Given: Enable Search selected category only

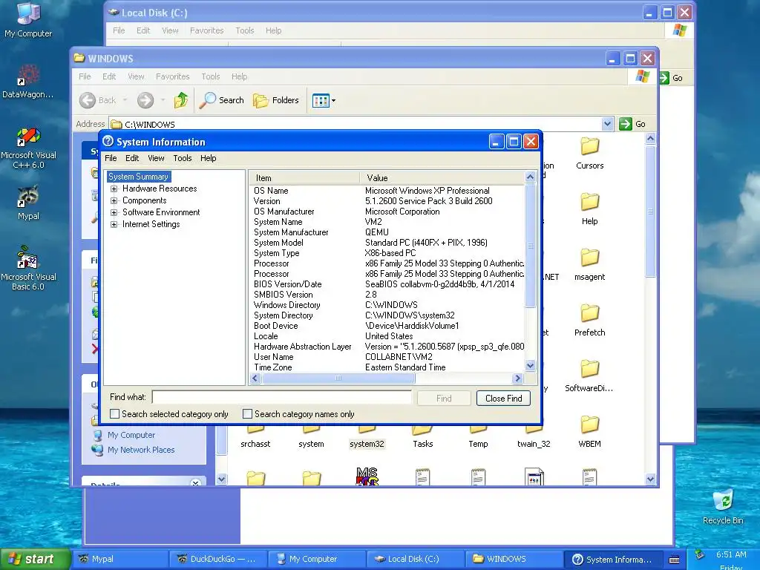Looking at the screenshot, I should point(115,414).
